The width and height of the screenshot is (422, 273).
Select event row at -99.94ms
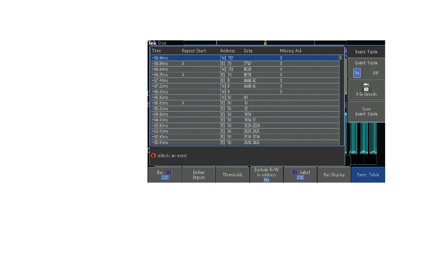[x=245, y=58]
